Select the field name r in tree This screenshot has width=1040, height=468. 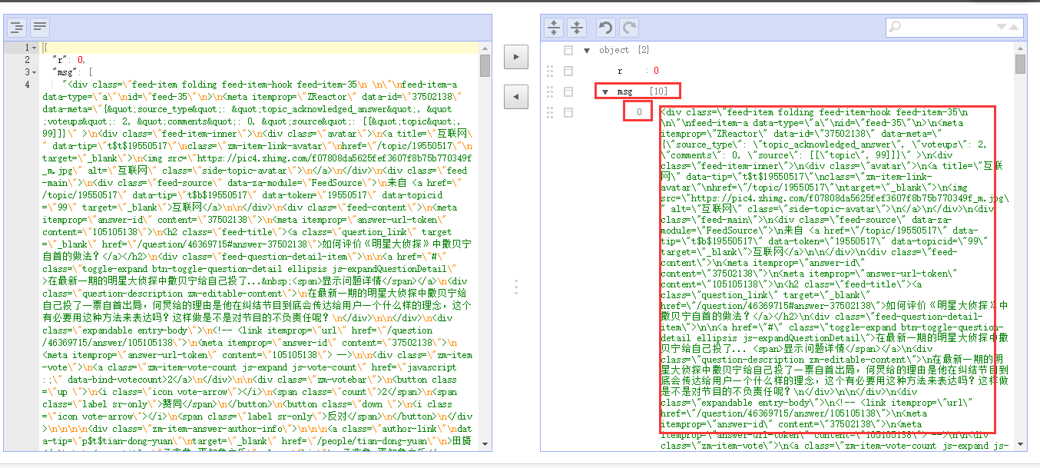(620, 71)
